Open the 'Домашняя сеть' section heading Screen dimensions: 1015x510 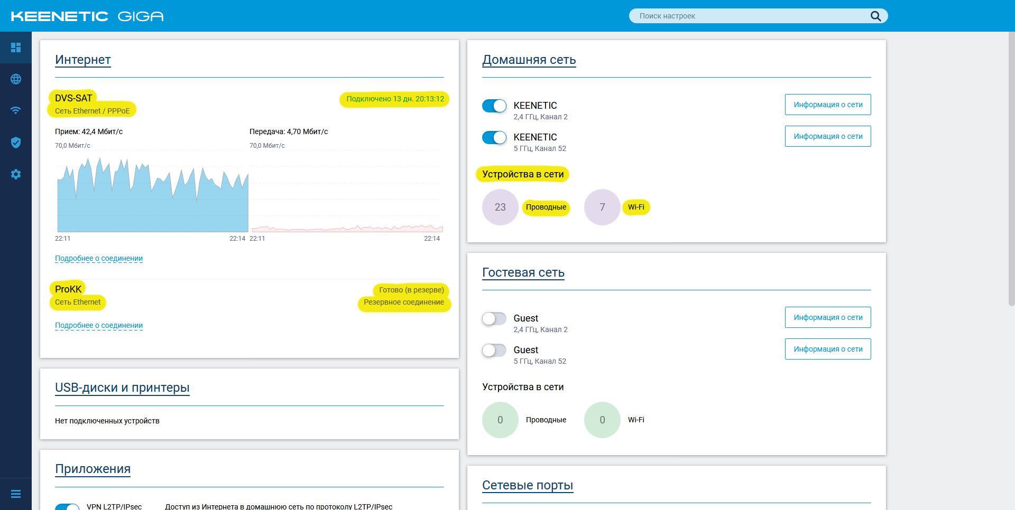pos(529,60)
